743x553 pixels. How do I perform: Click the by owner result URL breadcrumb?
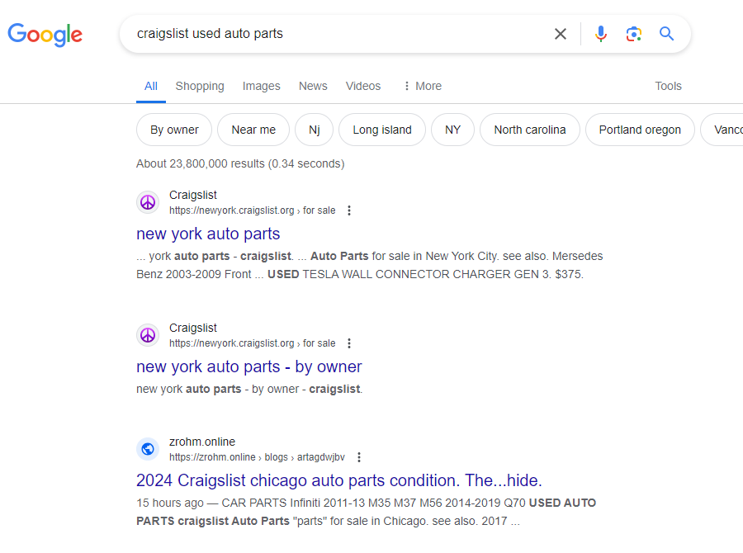(x=252, y=343)
